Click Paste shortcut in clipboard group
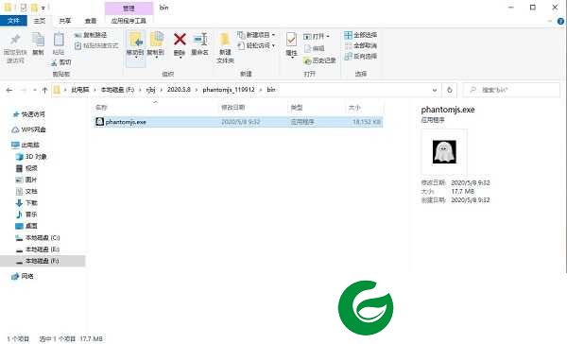This screenshot has height=344, width=567. (96, 45)
